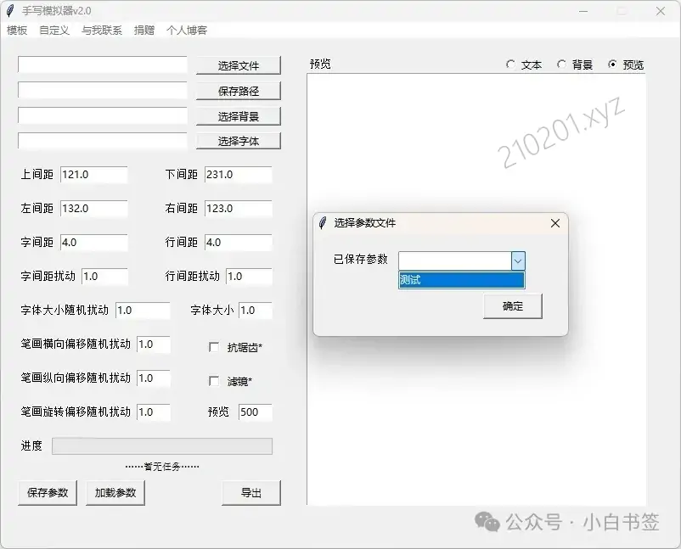This screenshot has height=549, width=681.
Task: Click the 字间距扰动 value field
Action: [x=104, y=276]
